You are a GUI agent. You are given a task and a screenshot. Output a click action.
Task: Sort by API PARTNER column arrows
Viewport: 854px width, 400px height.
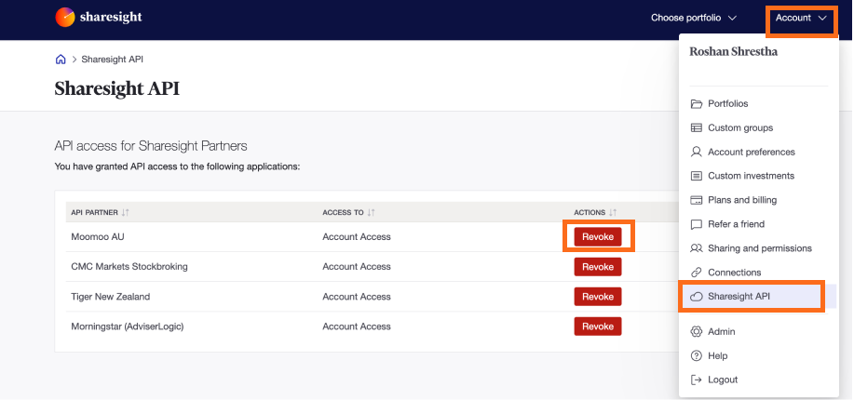126,212
